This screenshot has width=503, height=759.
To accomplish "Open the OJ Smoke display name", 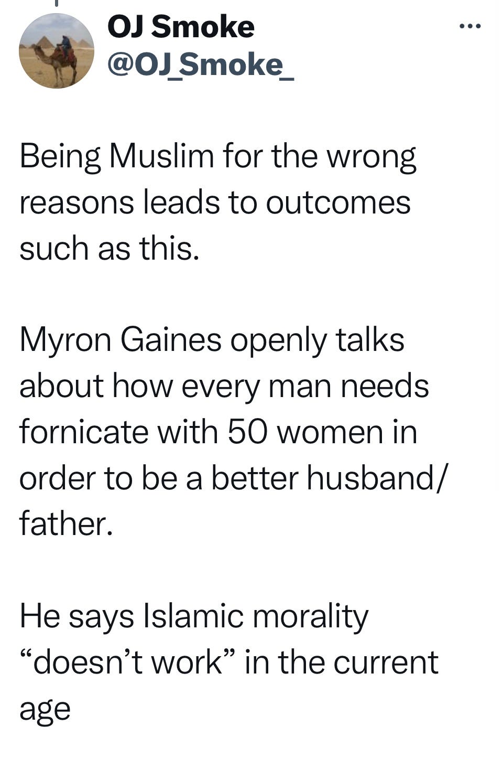I will click(x=181, y=27).
